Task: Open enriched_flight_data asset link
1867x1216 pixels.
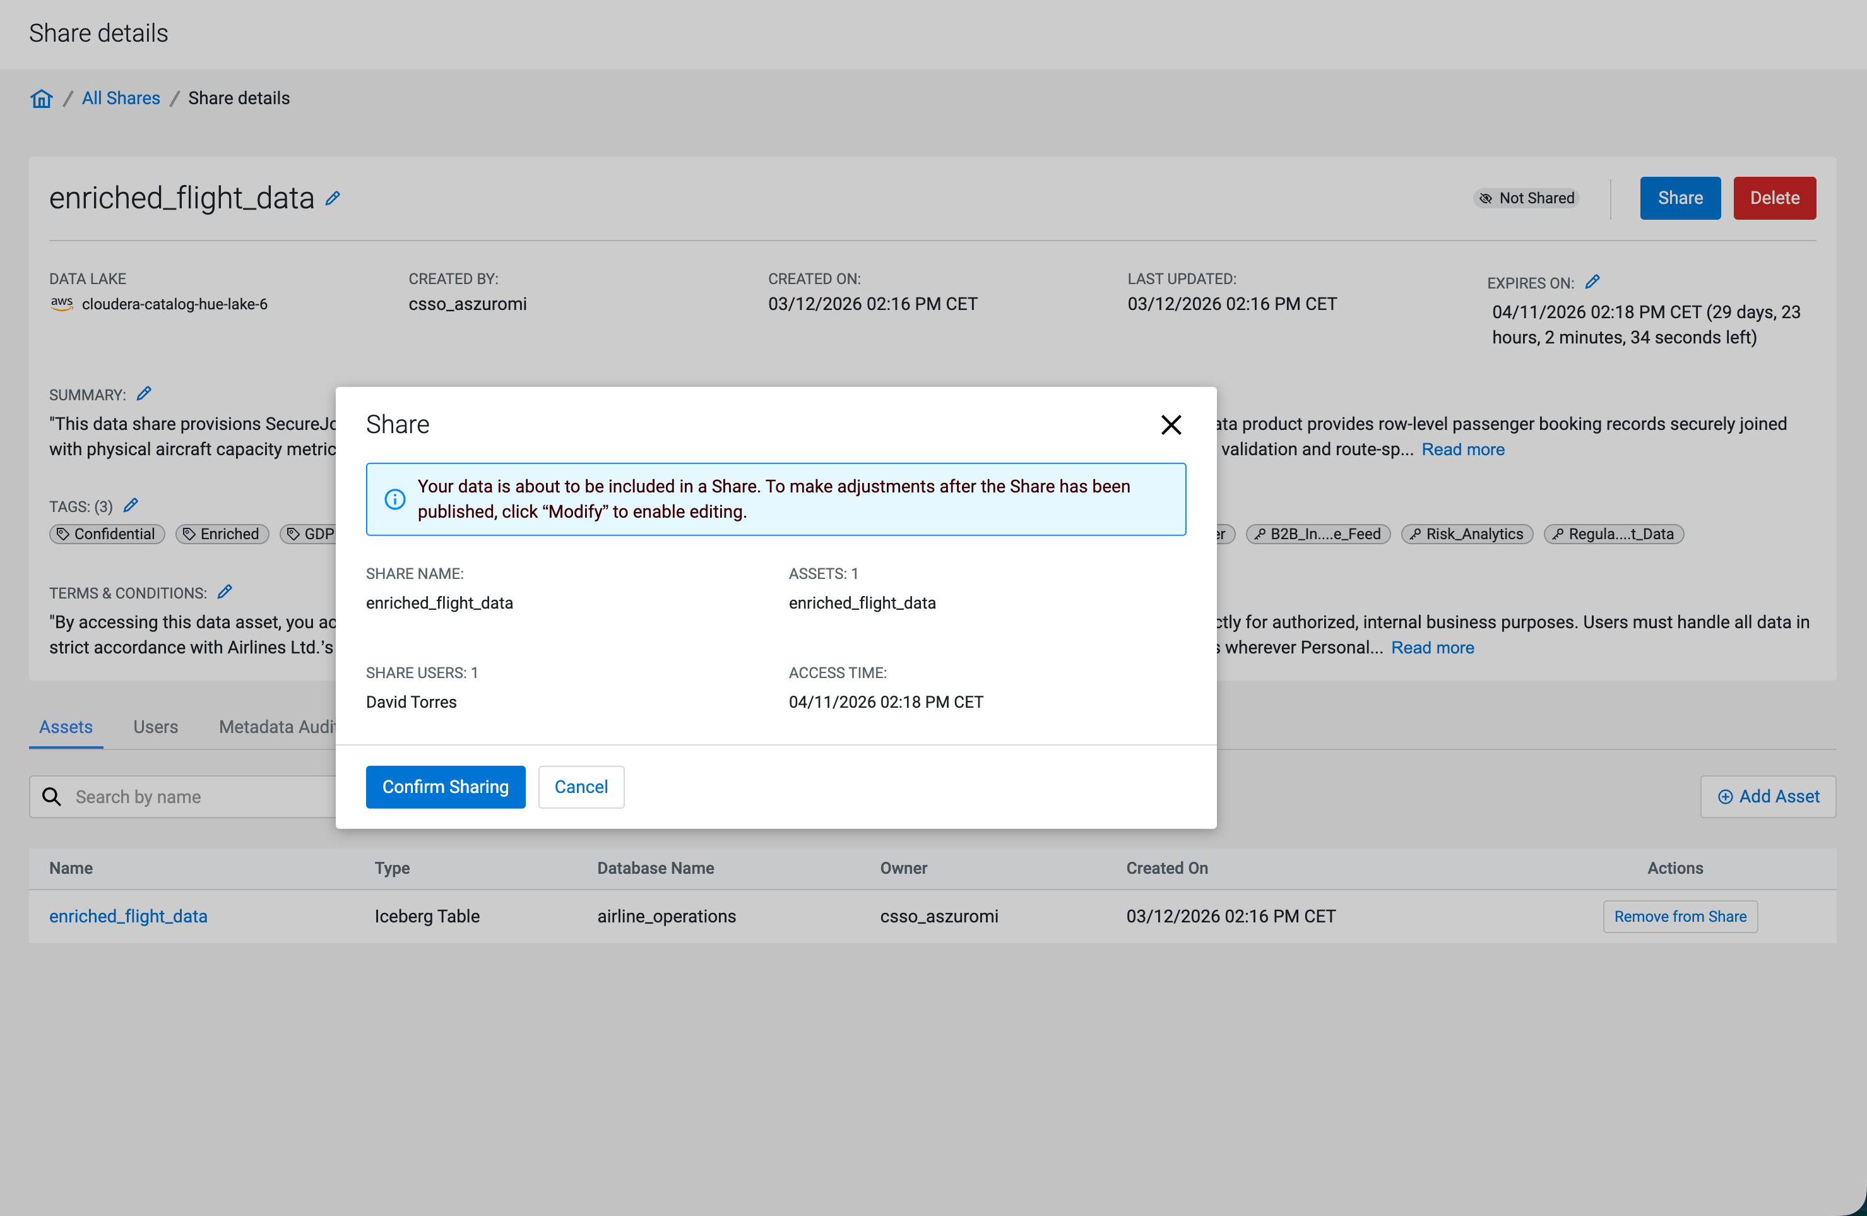Action: (128, 916)
